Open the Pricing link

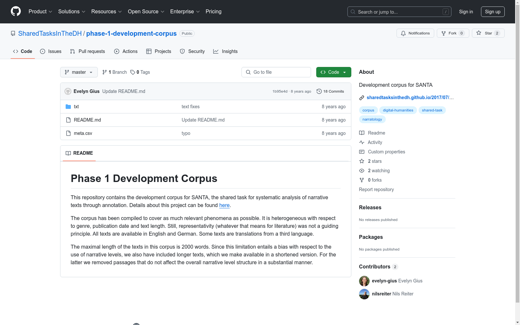click(214, 11)
